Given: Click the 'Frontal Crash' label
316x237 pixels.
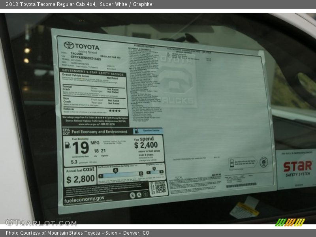Looking at the screenshot, I should [67, 88].
